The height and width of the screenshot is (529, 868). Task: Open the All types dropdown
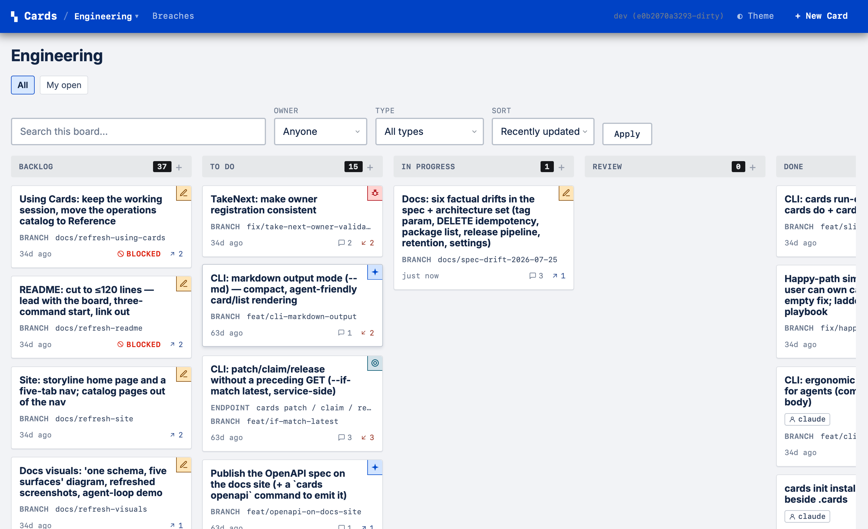[x=429, y=131]
